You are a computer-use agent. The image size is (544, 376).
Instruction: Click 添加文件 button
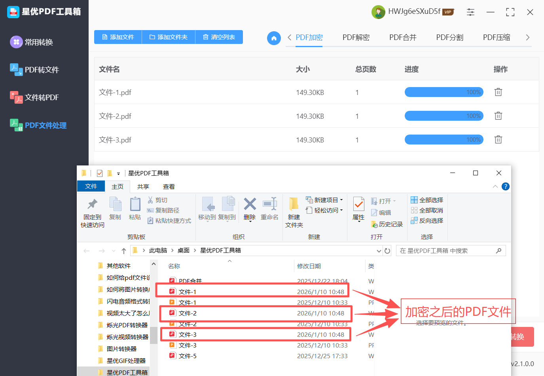pyautogui.click(x=118, y=37)
